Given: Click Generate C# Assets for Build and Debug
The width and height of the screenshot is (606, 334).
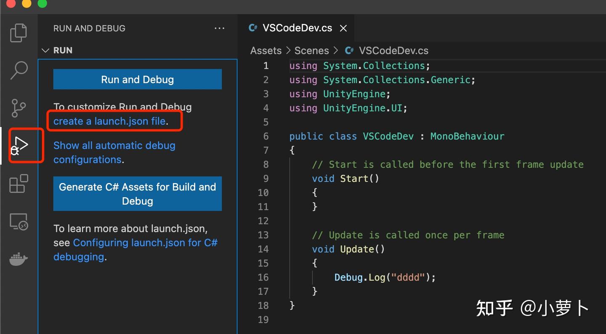Looking at the screenshot, I should (137, 194).
